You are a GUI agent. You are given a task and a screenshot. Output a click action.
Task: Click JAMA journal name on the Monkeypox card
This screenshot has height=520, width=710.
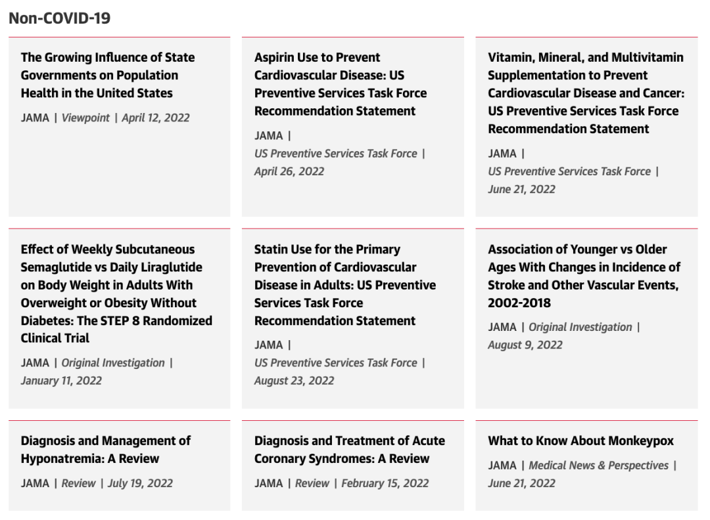tap(502, 466)
